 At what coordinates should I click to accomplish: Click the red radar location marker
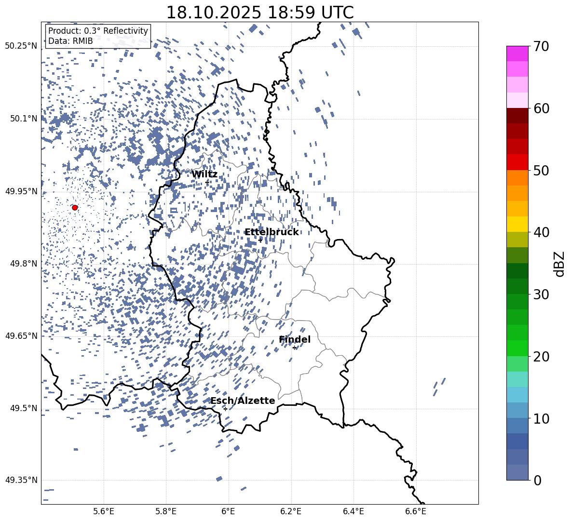point(75,208)
